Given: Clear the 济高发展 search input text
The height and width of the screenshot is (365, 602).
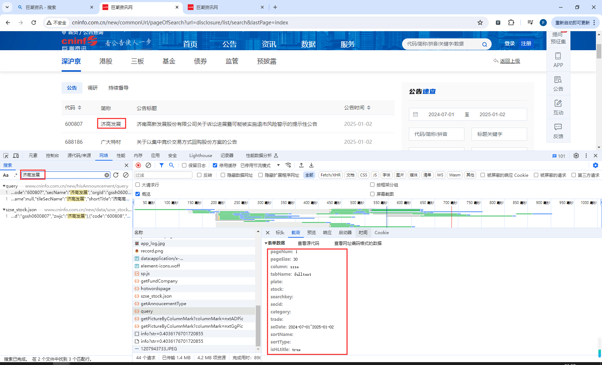Looking at the screenshot, I should coord(107,175).
